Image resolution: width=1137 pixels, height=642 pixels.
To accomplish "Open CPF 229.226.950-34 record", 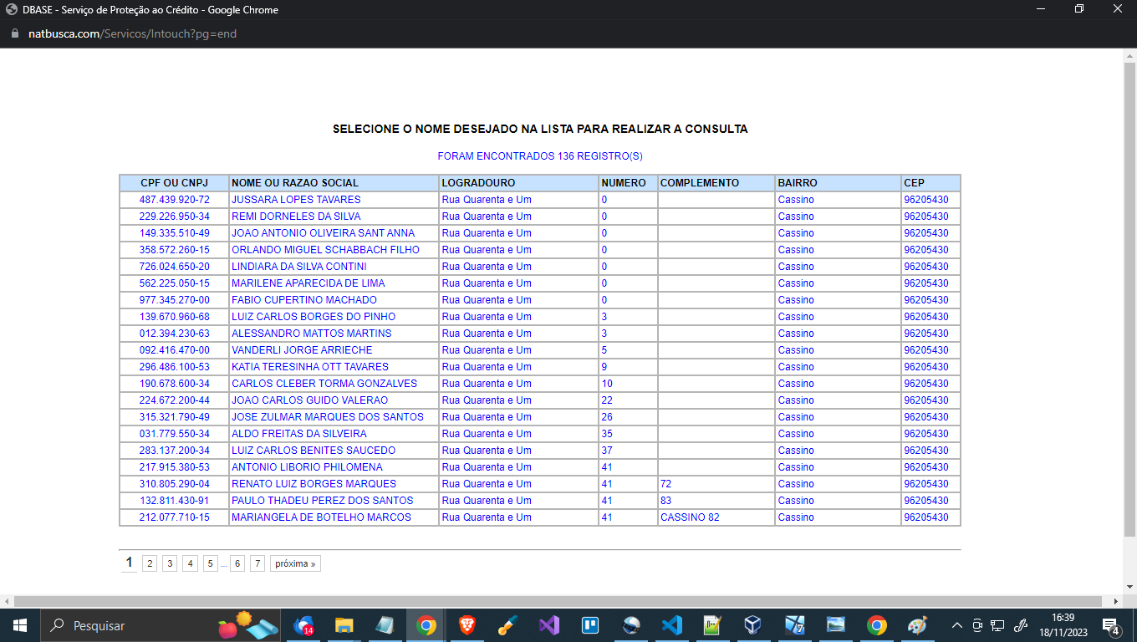I will point(175,217).
